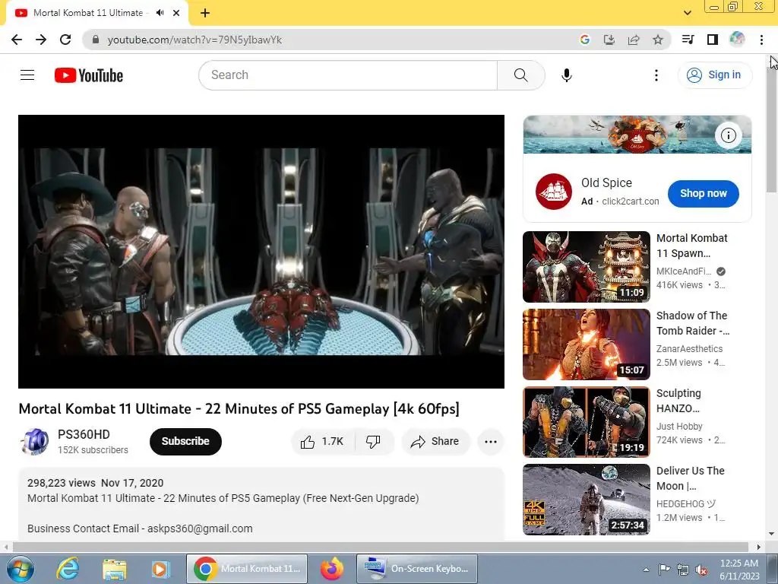Open Windows Media Player taskbar icon
This screenshot has width=778, height=584.
click(160, 569)
